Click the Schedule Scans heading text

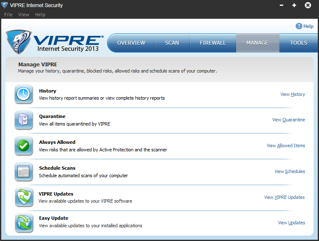(57, 168)
